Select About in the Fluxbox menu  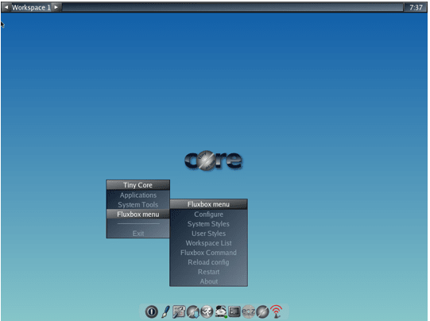(x=208, y=281)
